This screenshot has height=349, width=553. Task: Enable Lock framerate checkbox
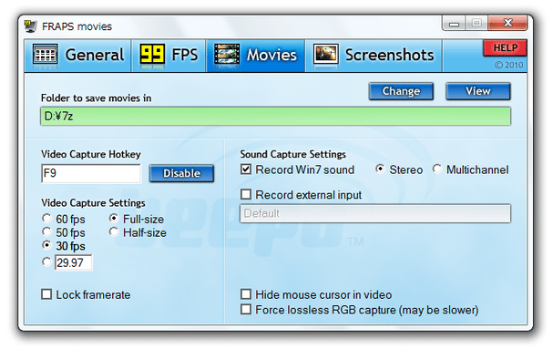coord(46,294)
